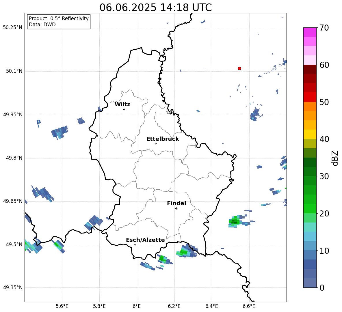Viewport: 342px width, 312px height.
Task: Click the Esch/Alzette station cross marker
Action: 135,245
